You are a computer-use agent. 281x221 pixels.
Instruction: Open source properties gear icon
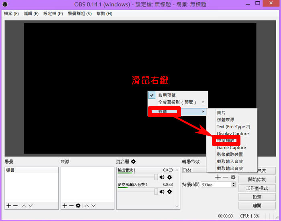point(78,206)
